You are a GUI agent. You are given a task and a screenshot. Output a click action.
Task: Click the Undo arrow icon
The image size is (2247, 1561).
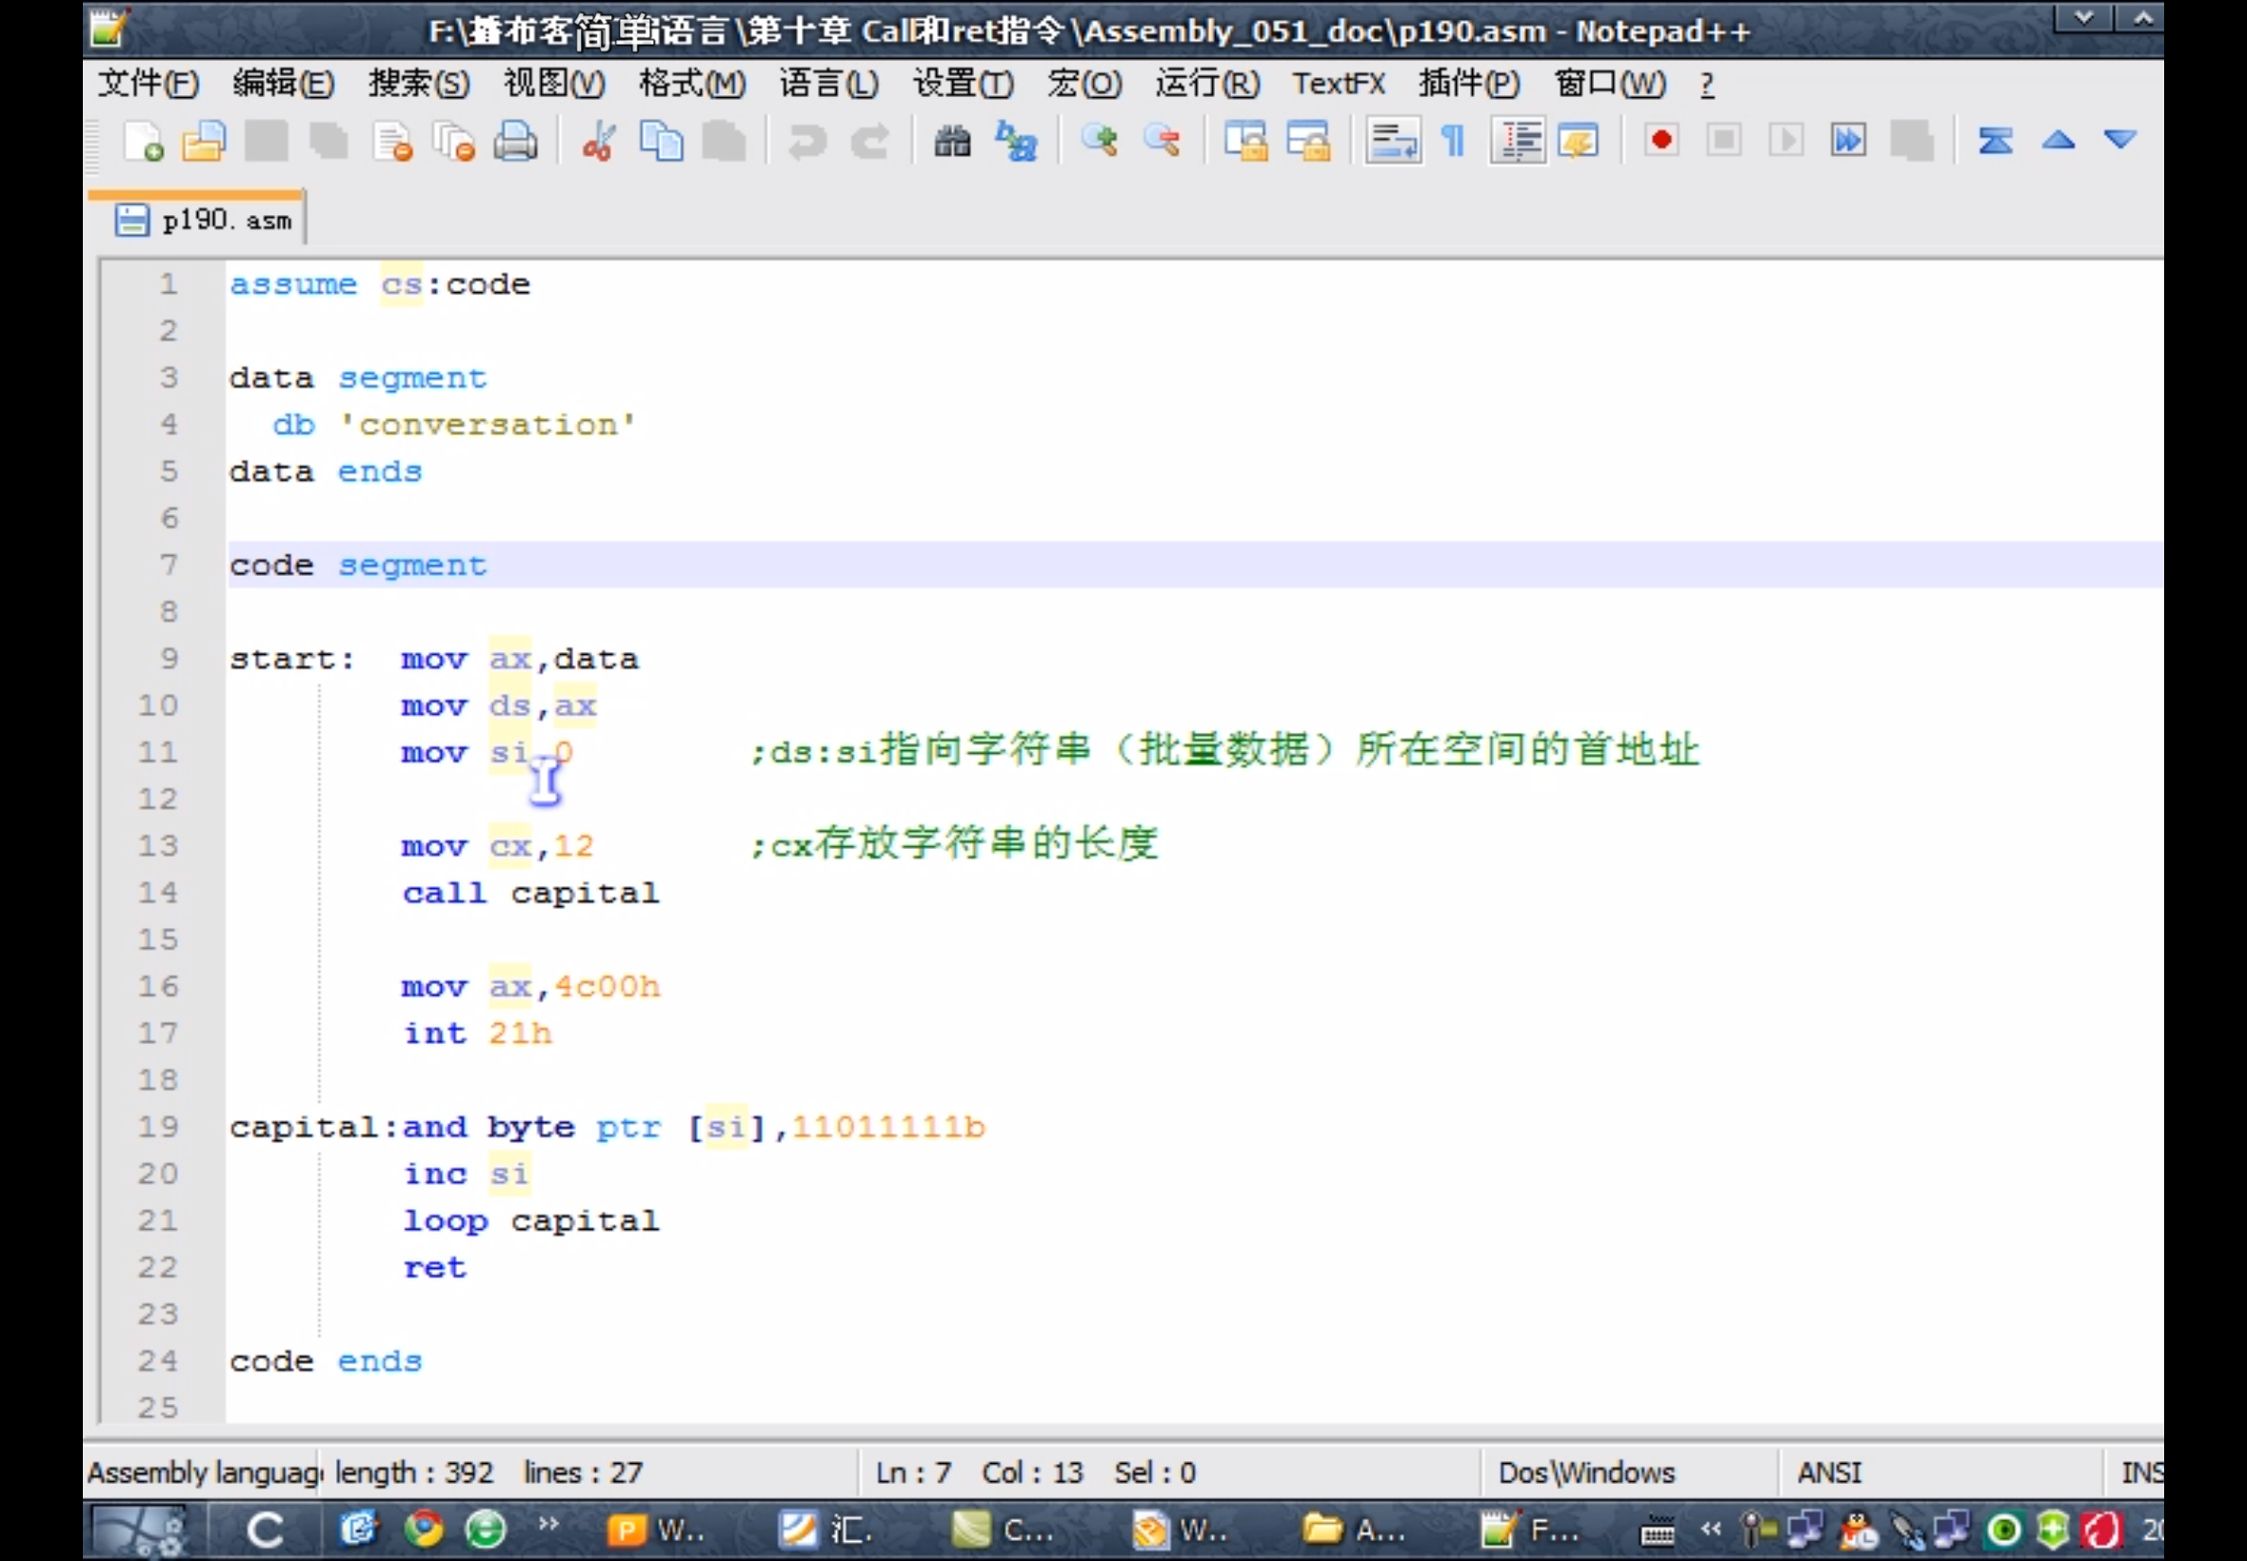[x=807, y=142]
